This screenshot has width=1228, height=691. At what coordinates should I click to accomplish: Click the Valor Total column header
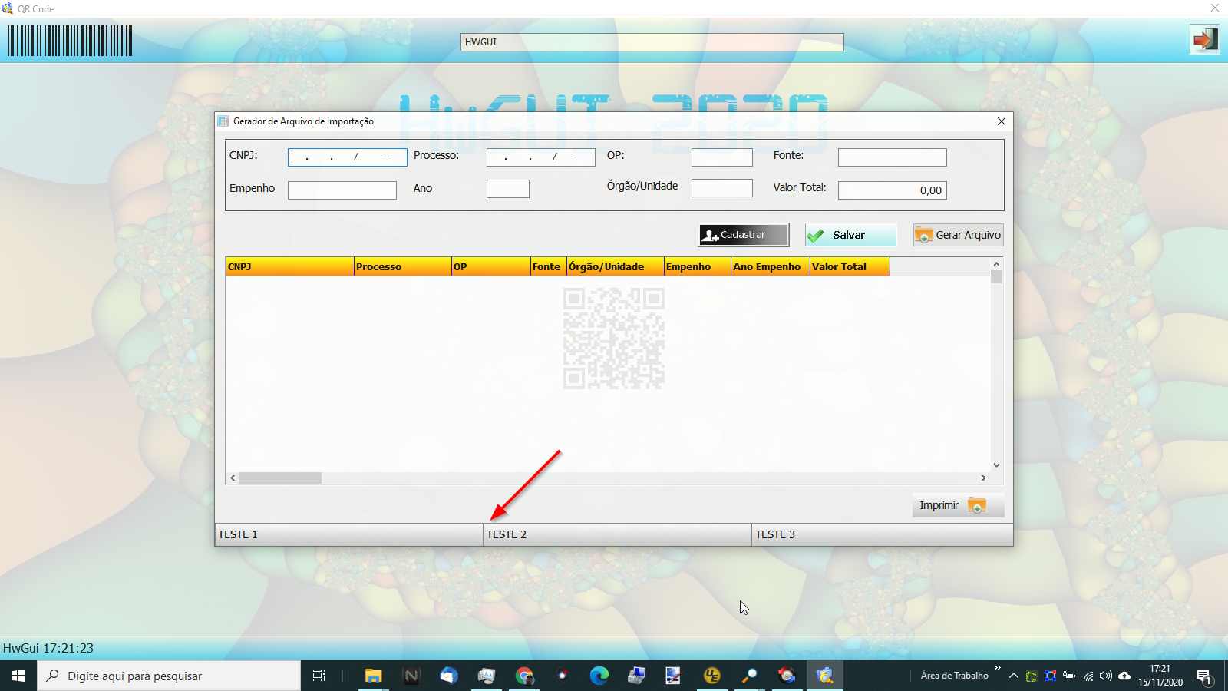(x=850, y=266)
